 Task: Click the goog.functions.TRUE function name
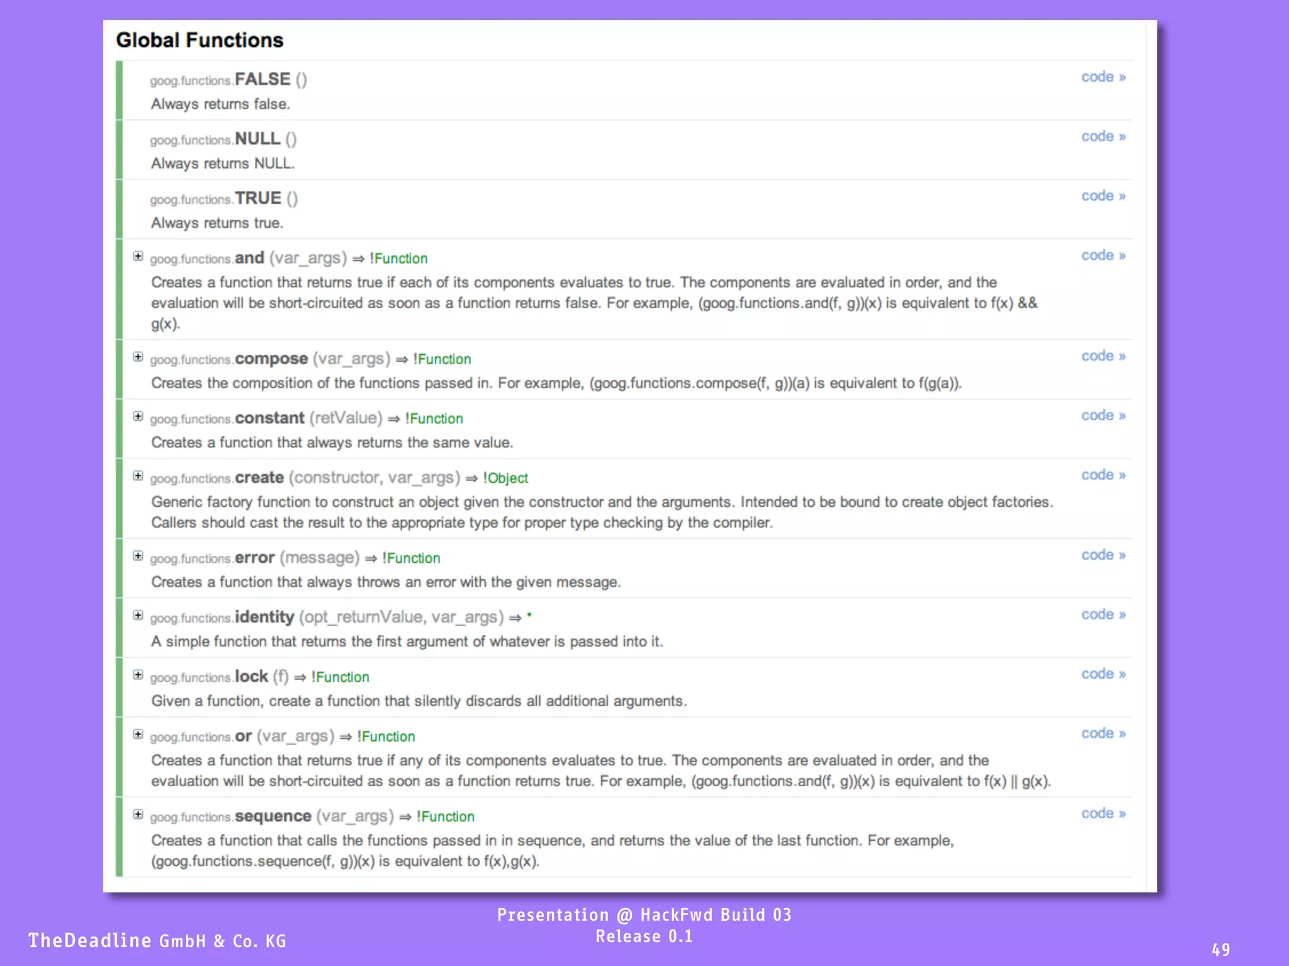click(216, 198)
